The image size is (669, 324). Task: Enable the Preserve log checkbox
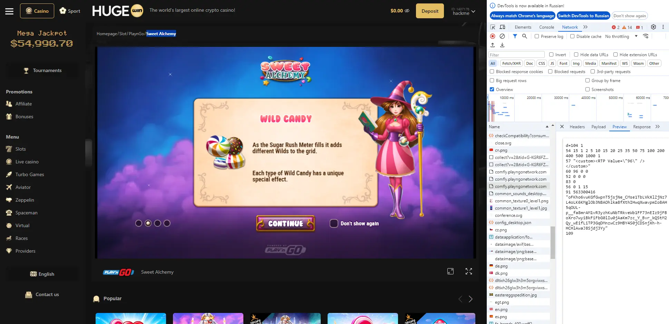(x=537, y=36)
